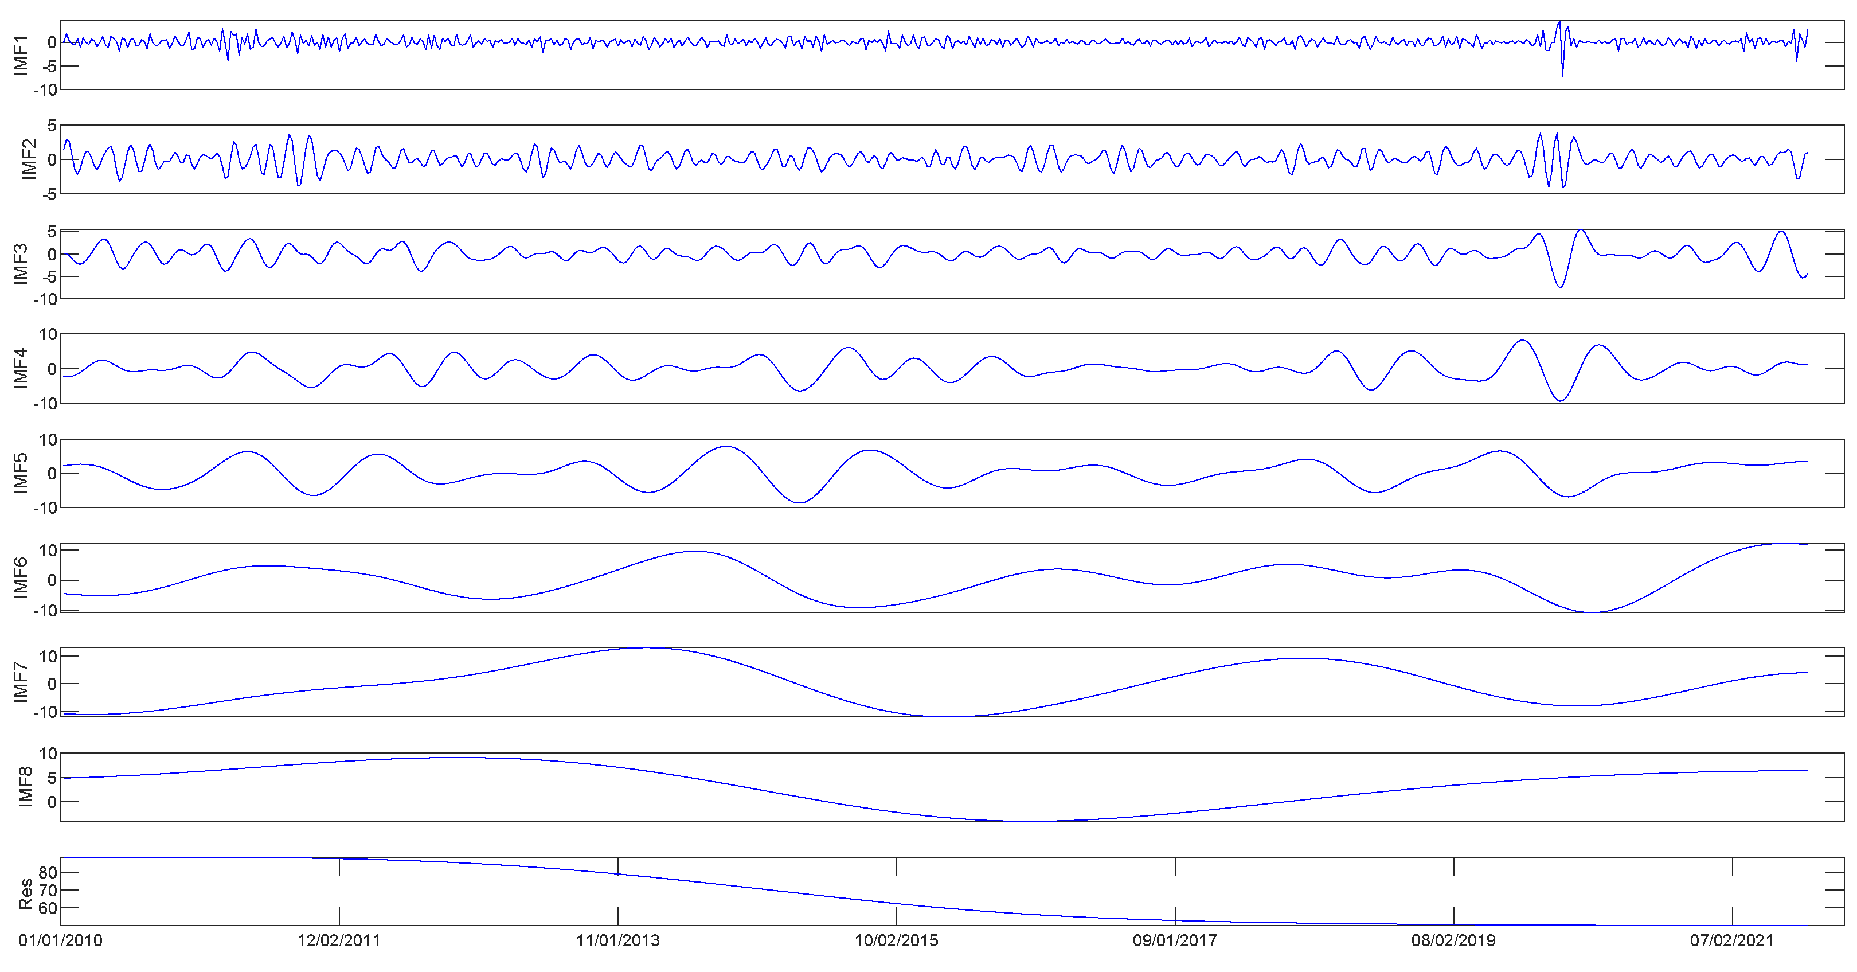Select the 01/01/2010 date label
The image size is (1857, 972).
click(61, 940)
